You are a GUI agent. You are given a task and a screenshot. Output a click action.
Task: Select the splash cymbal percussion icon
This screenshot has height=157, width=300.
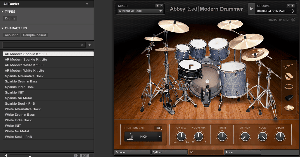pyautogui.click(x=289, y=108)
